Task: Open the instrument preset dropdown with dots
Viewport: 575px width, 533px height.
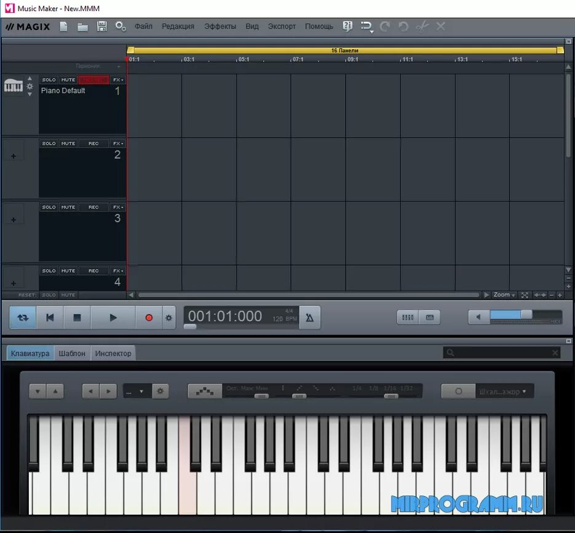Action: [x=137, y=392]
